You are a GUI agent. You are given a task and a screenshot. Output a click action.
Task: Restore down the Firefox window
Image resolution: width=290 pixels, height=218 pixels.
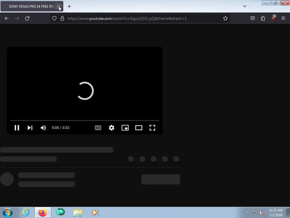pos(276,3)
